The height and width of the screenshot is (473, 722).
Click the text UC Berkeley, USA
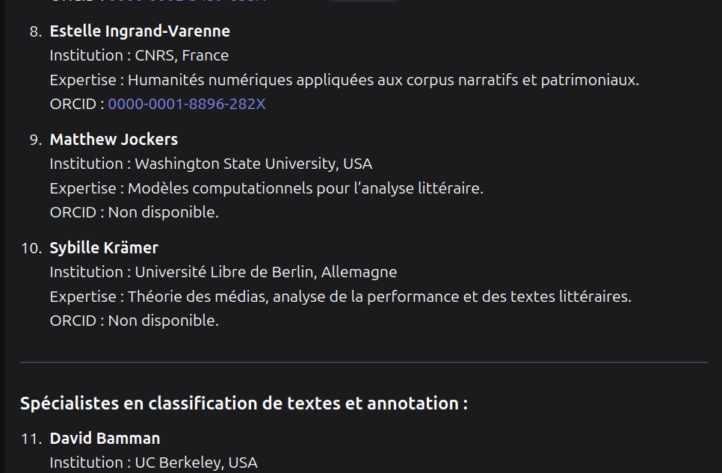point(196,463)
